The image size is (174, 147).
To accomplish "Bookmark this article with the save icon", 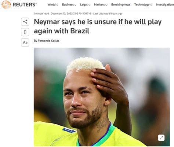I will [25, 32].
